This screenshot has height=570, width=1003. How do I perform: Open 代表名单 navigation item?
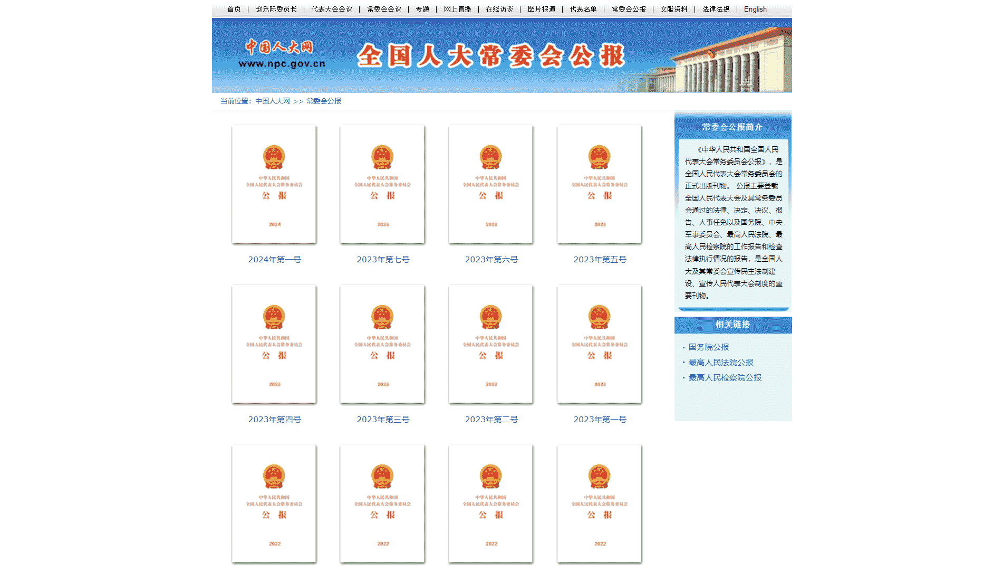[583, 9]
